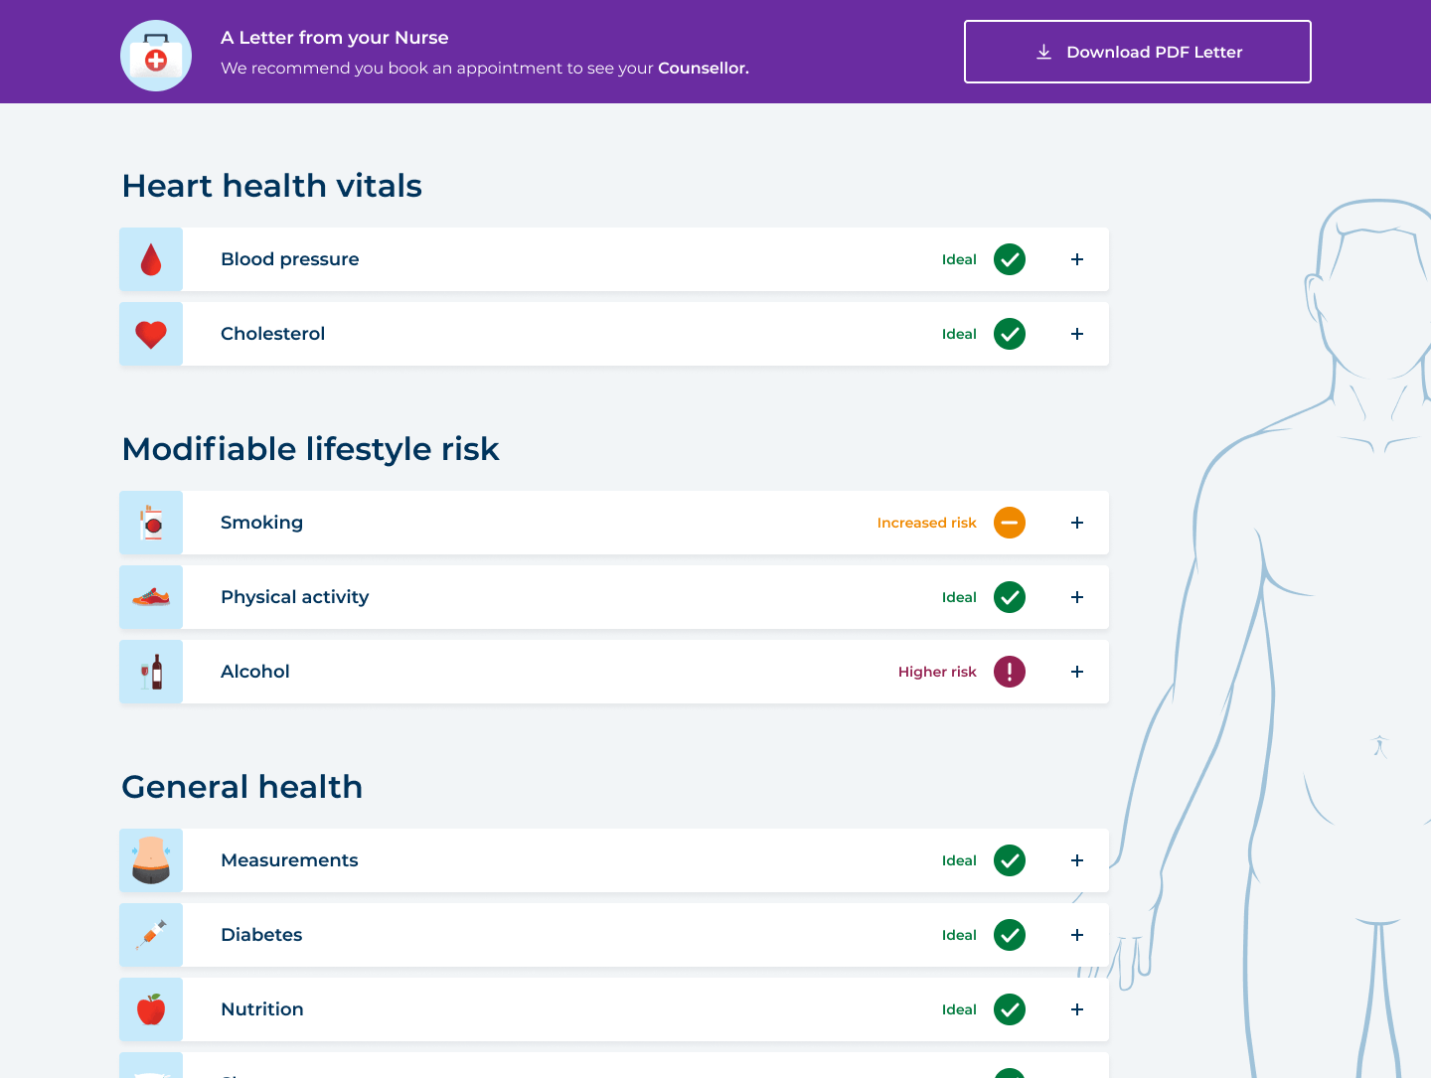The width and height of the screenshot is (1431, 1078).
Task: Click the waist measurement icon beside Measurements
Action: (x=151, y=860)
